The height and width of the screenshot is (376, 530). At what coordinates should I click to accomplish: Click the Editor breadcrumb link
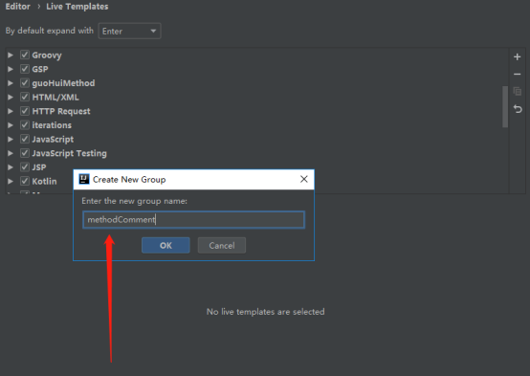tap(17, 7)
